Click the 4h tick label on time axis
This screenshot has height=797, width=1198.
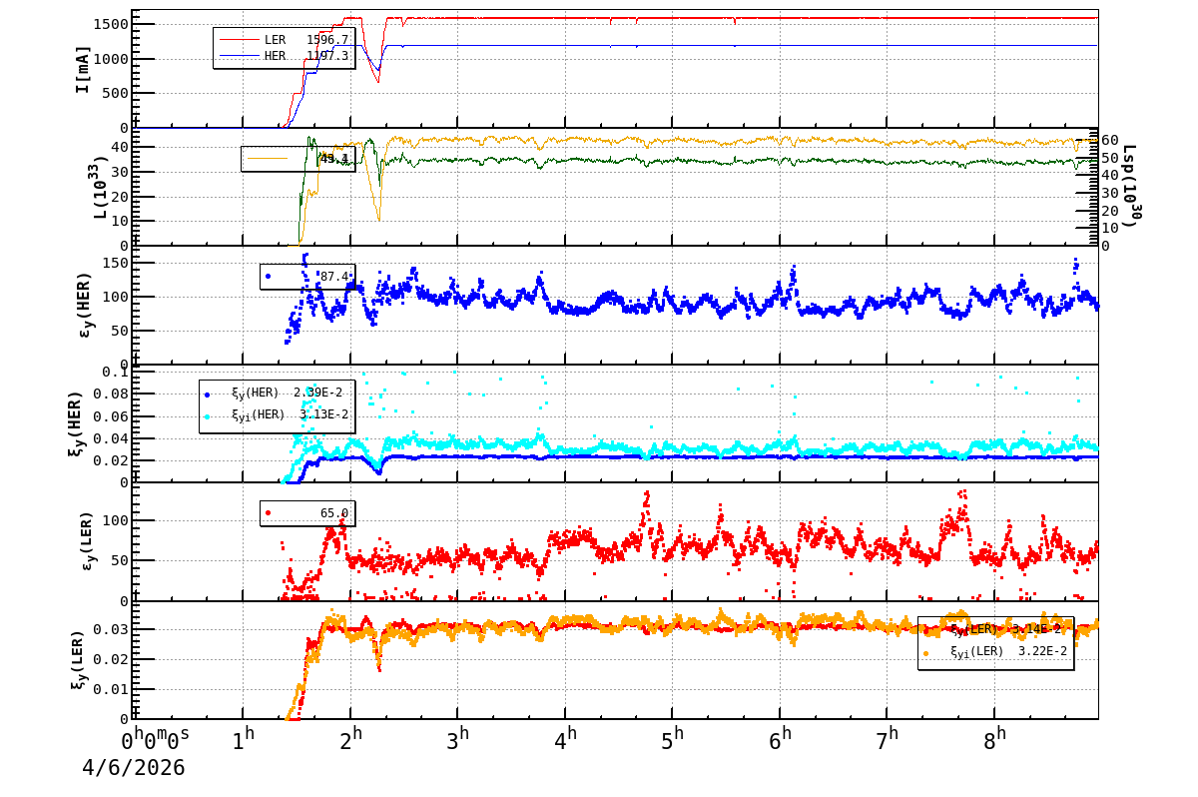565,740
